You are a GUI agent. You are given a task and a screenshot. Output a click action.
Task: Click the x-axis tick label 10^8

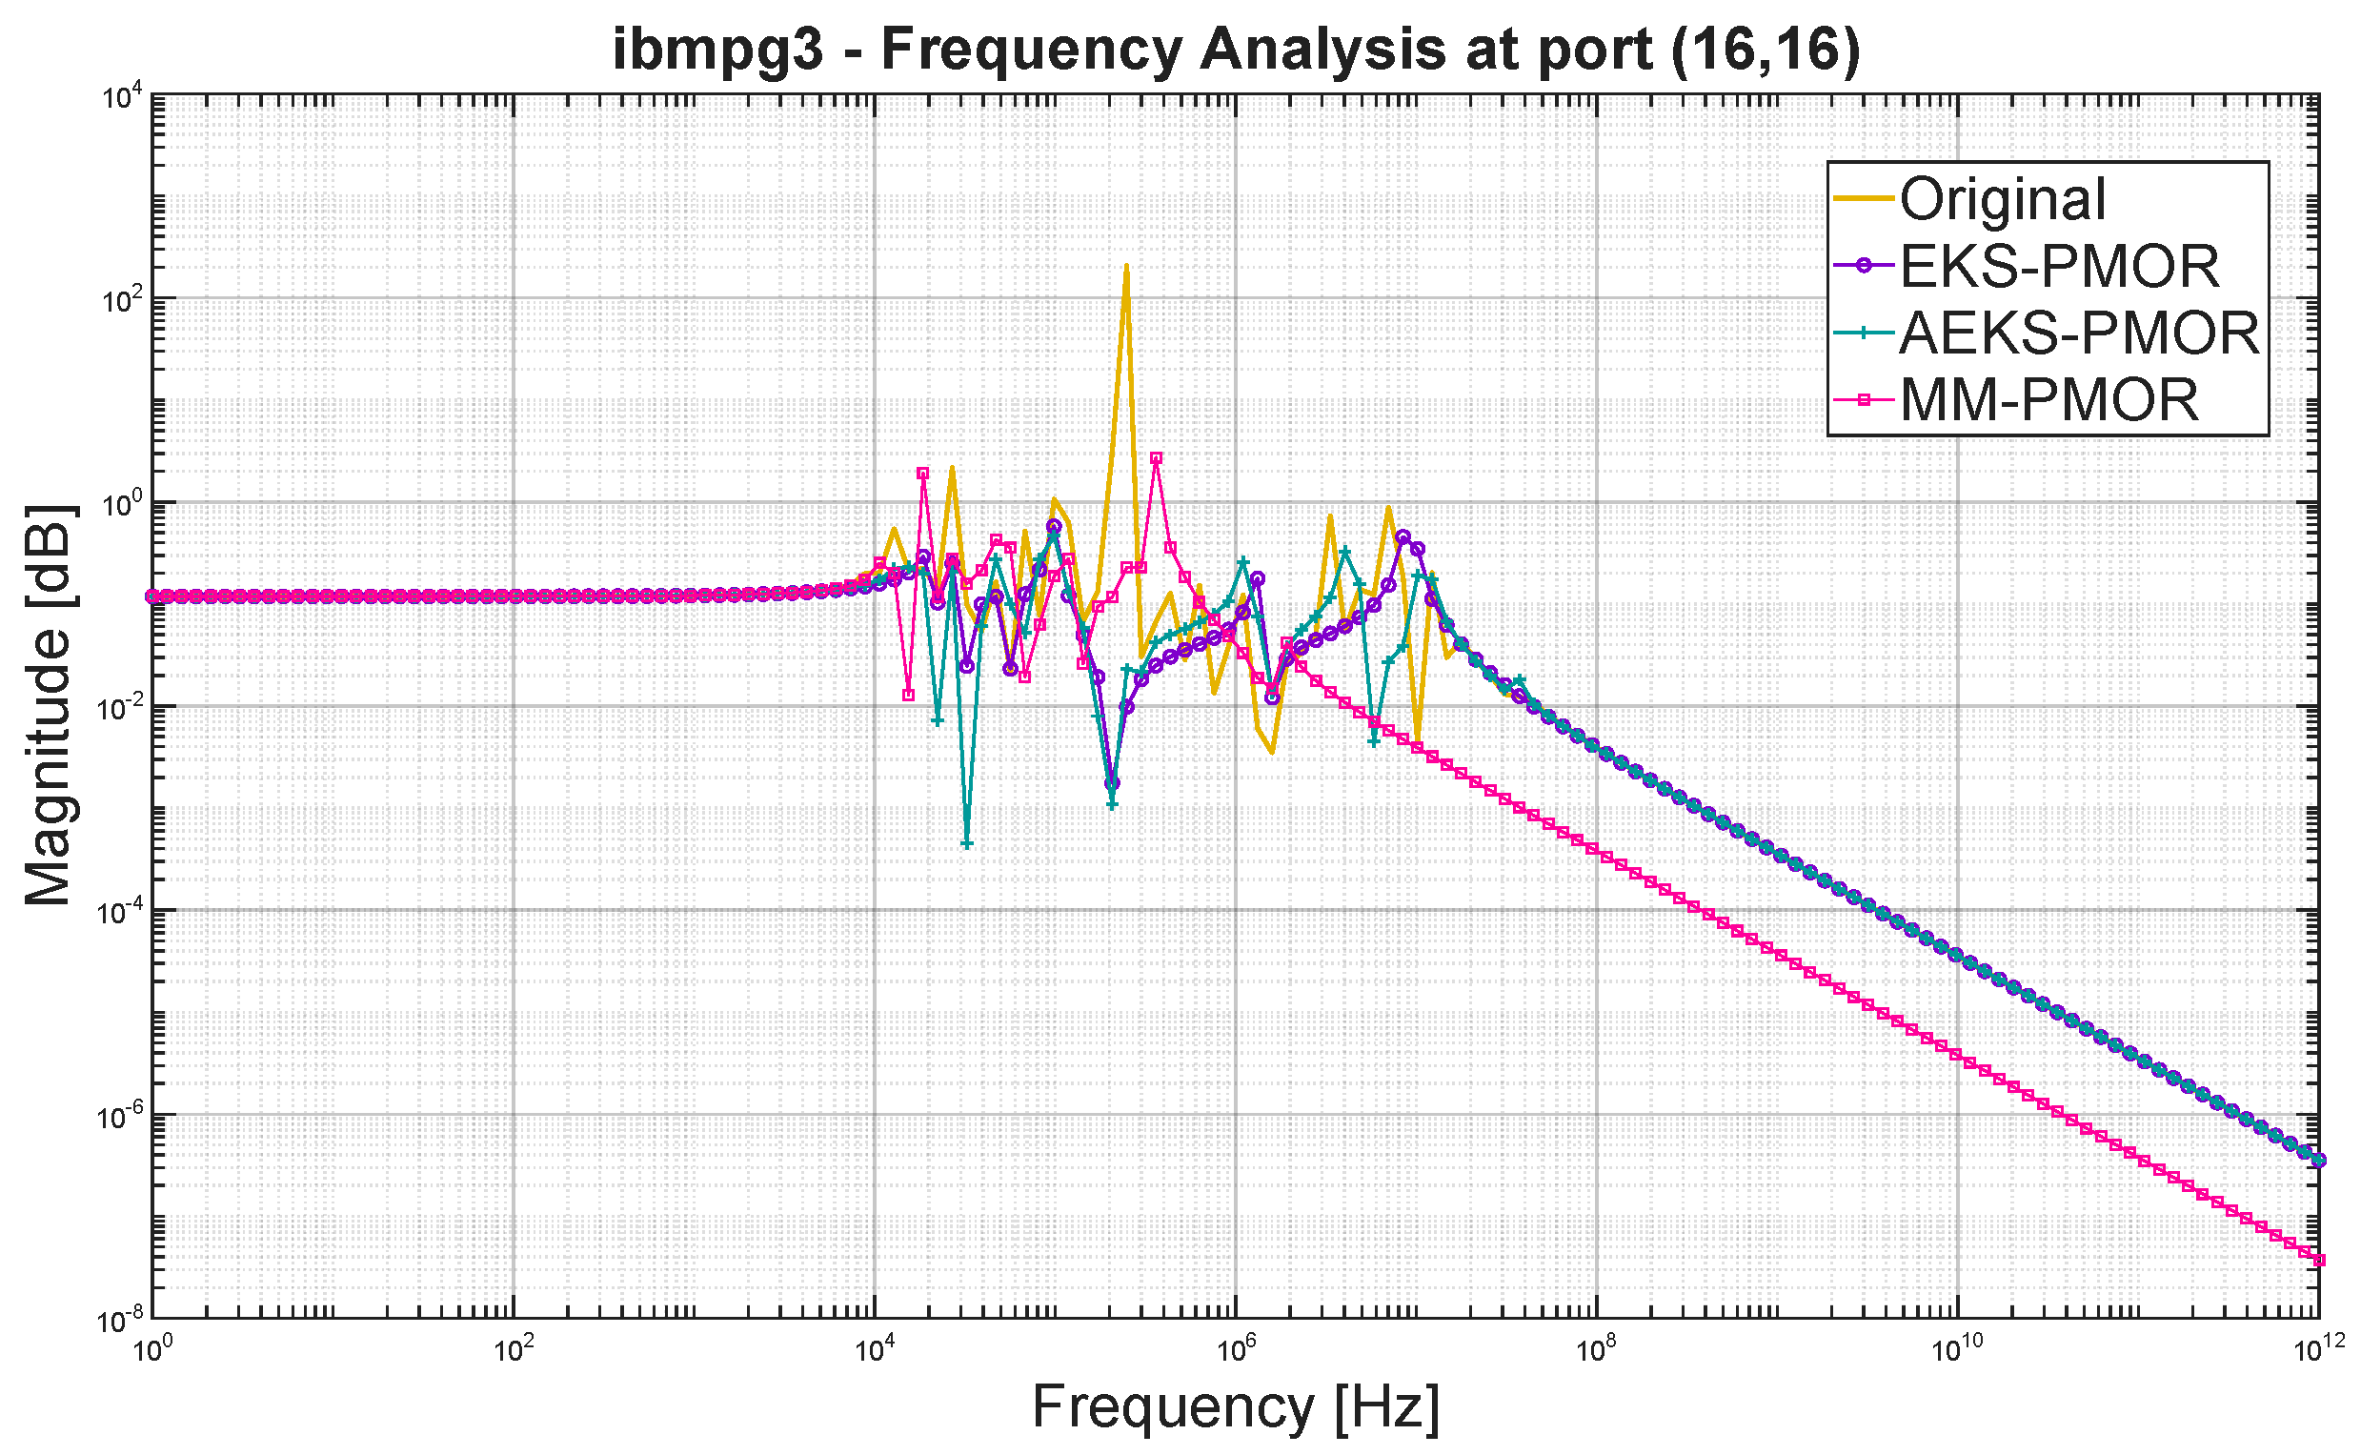click(1595, 1348)
